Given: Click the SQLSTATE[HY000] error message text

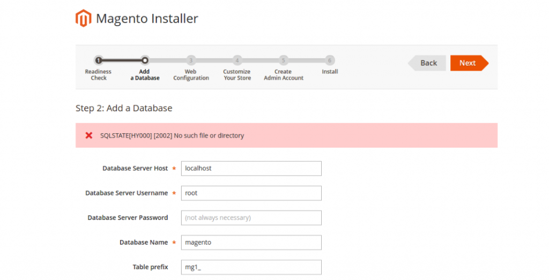Looking at the screenshot, I should coord(172,135).
